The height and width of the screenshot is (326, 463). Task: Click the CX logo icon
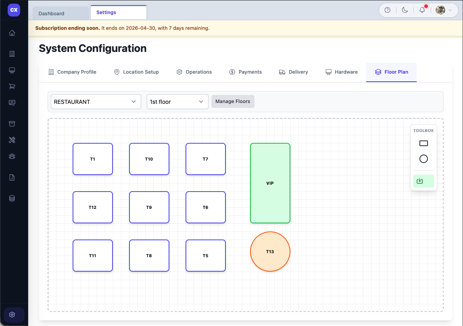tap(14, 10)
